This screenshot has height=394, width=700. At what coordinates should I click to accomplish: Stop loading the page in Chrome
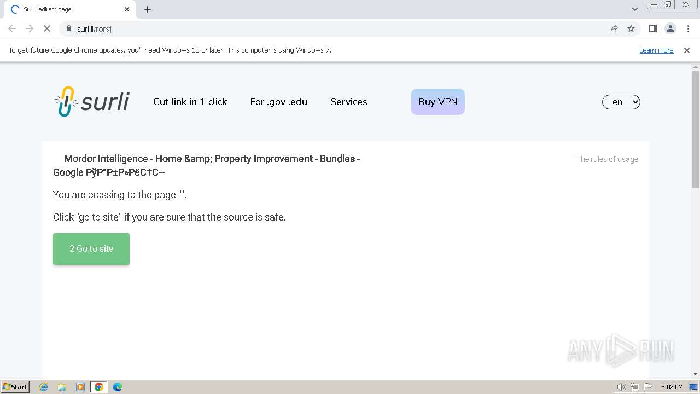47,28
